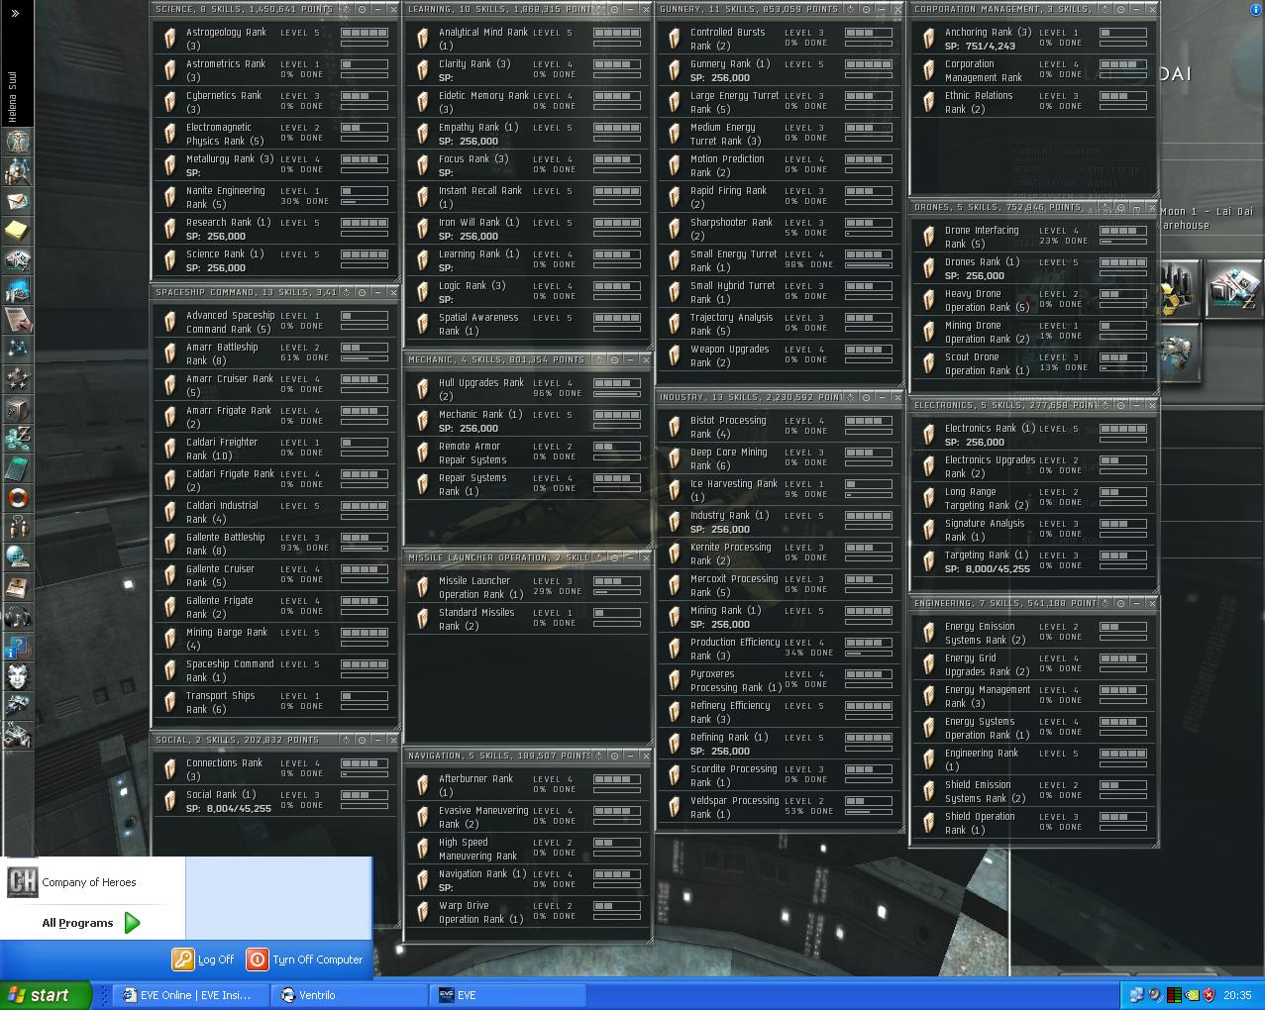The height and width of the screenshot is (1010, 1265).
Task: Click the circle button on the Gunnery window header
Action: click(866, 9)
